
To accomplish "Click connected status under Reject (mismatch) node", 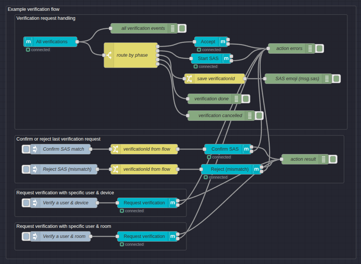I will 216,177.
